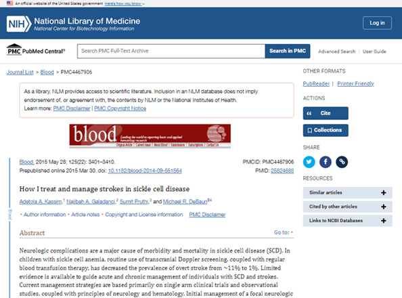
Task: Click the Search in PMC button
Action: pos(288,51)
